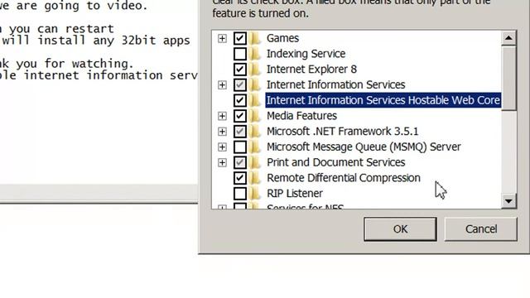This screenshot has width=530, height=298.
Task: Enable Microsoft Message Queue (MSMQ) Server checkbox
Action: point(240,147)
